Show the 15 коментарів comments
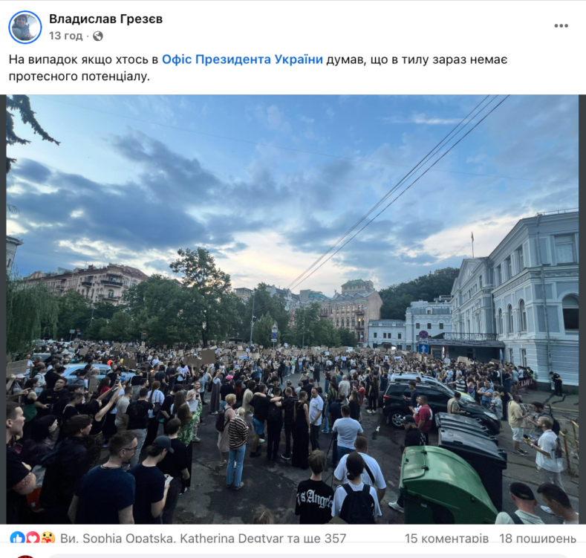 click(446, 539)
